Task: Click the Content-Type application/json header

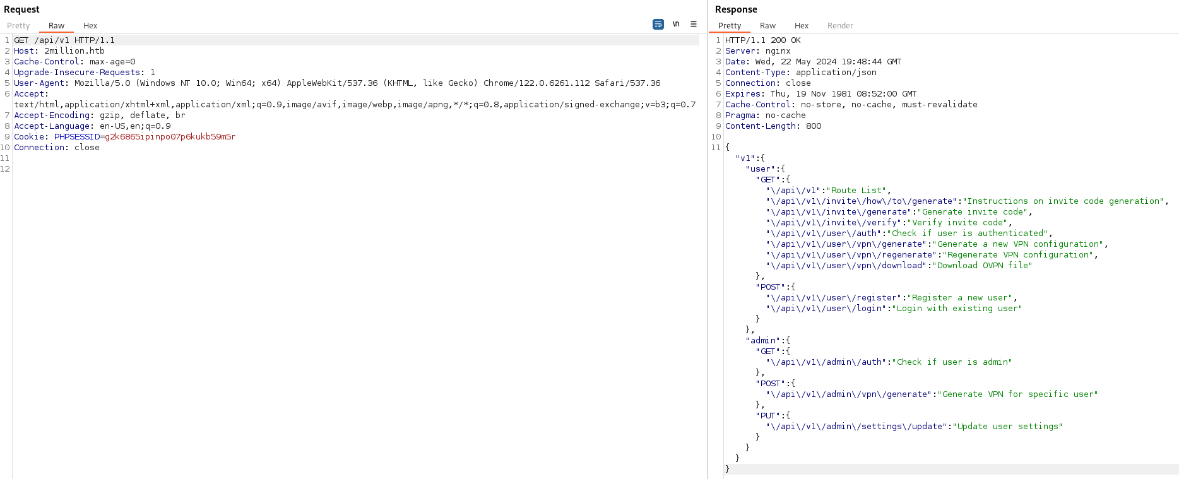Action: click(x=800, y=73)
